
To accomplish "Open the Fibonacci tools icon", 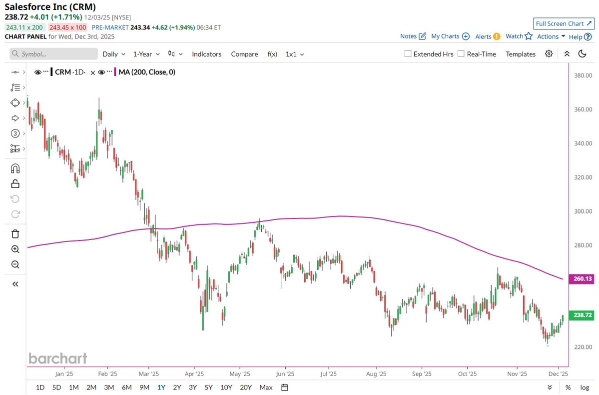I will (15, 87).
